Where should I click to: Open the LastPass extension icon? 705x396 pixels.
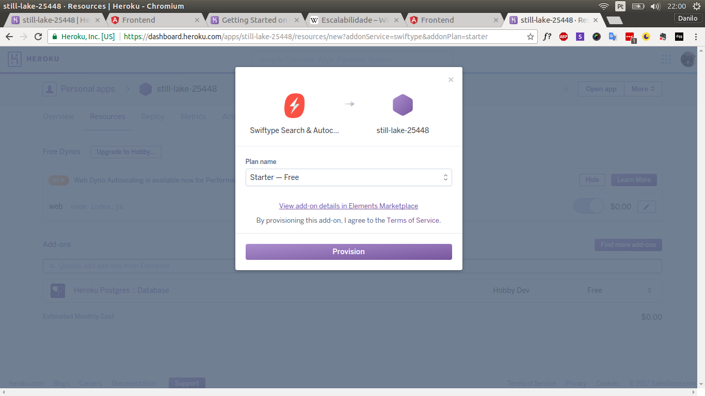pos(630,37)
